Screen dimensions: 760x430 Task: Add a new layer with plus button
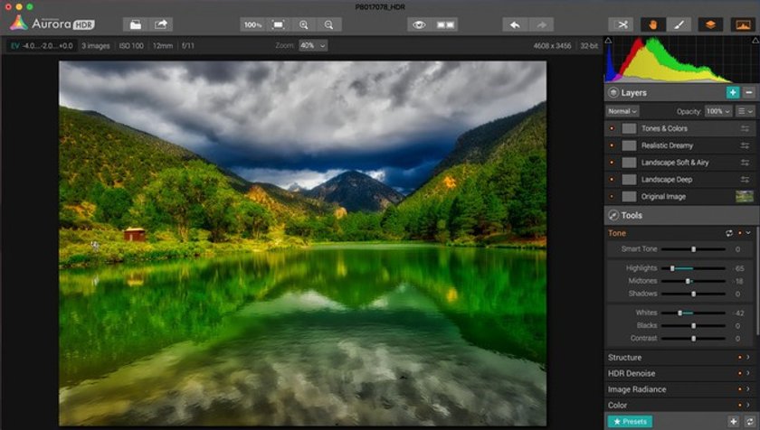click(733, 92)
